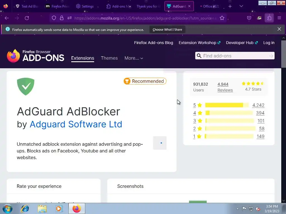Open the 4,242 five-star review count
The height and width of the screenshot is (214, 286).
coord(258,105)
